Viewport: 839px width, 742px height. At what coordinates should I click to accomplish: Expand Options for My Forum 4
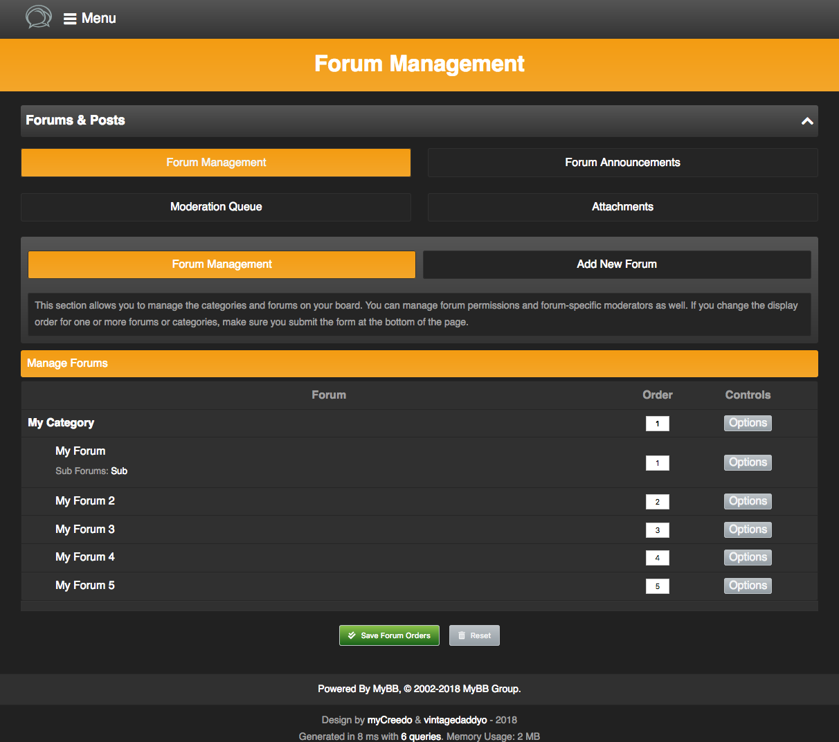pyautogui.click(x=748, y=557)
